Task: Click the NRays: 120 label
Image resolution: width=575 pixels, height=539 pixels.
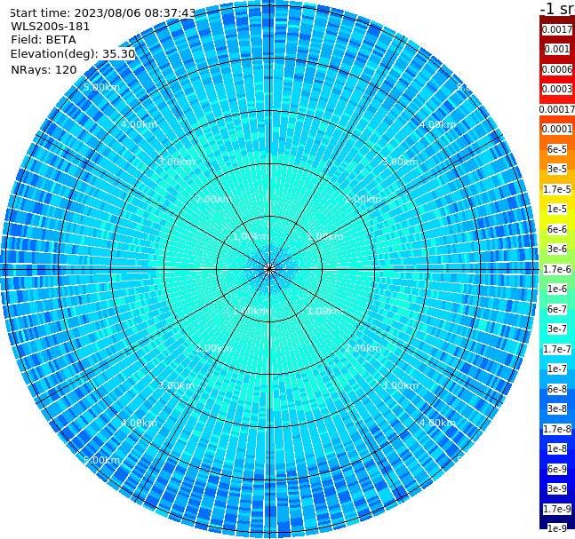Action: click(44, 69)
